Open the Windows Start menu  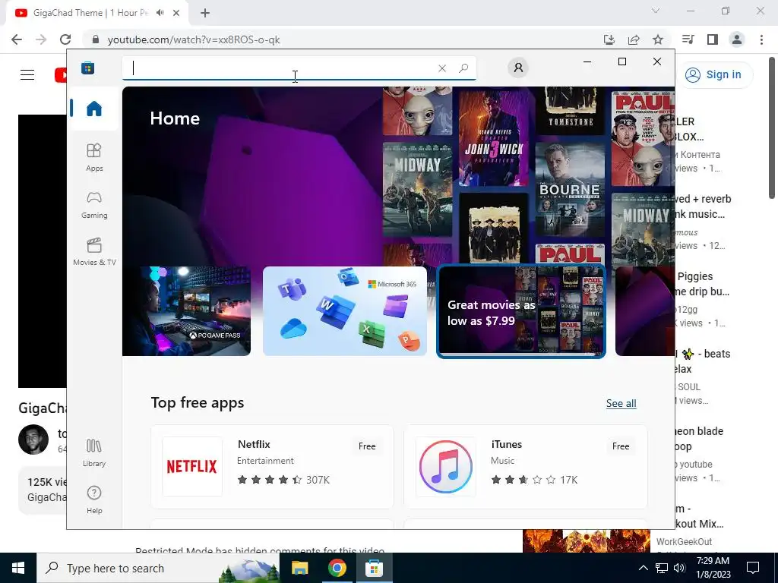click(18, 568)
